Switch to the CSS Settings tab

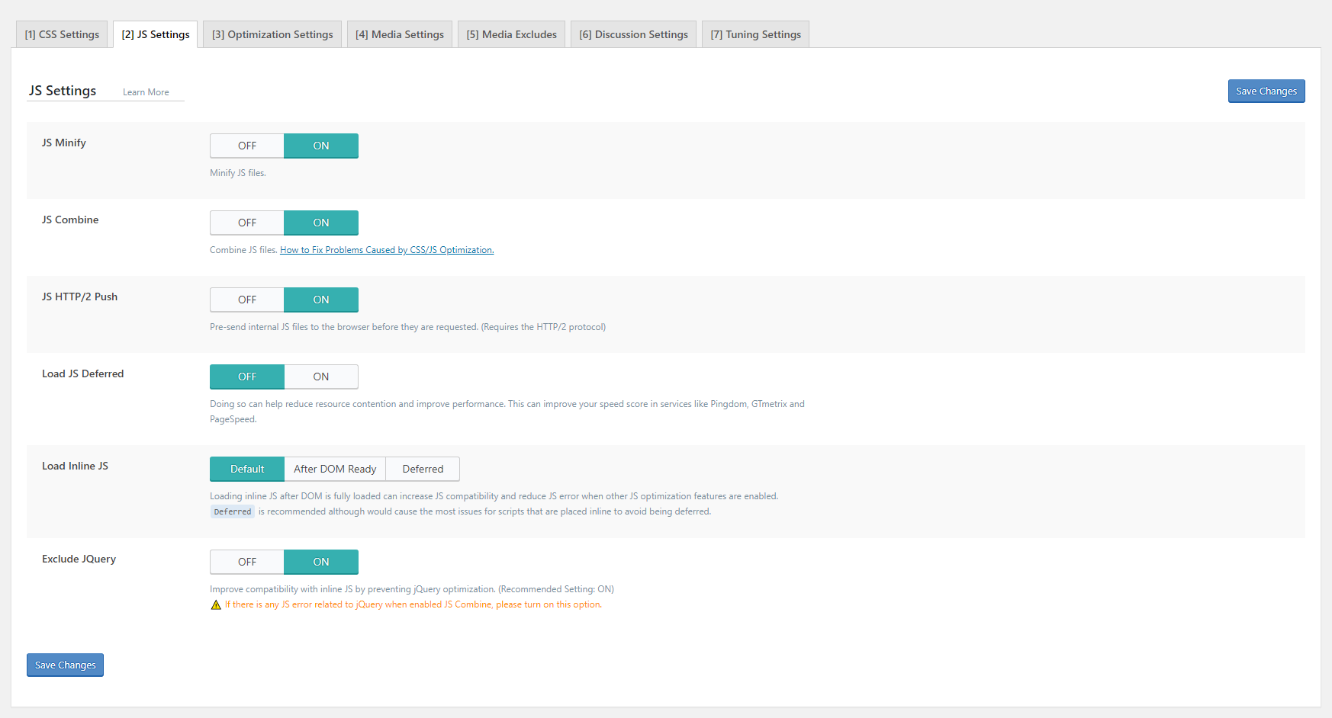[x=62, y=34]
